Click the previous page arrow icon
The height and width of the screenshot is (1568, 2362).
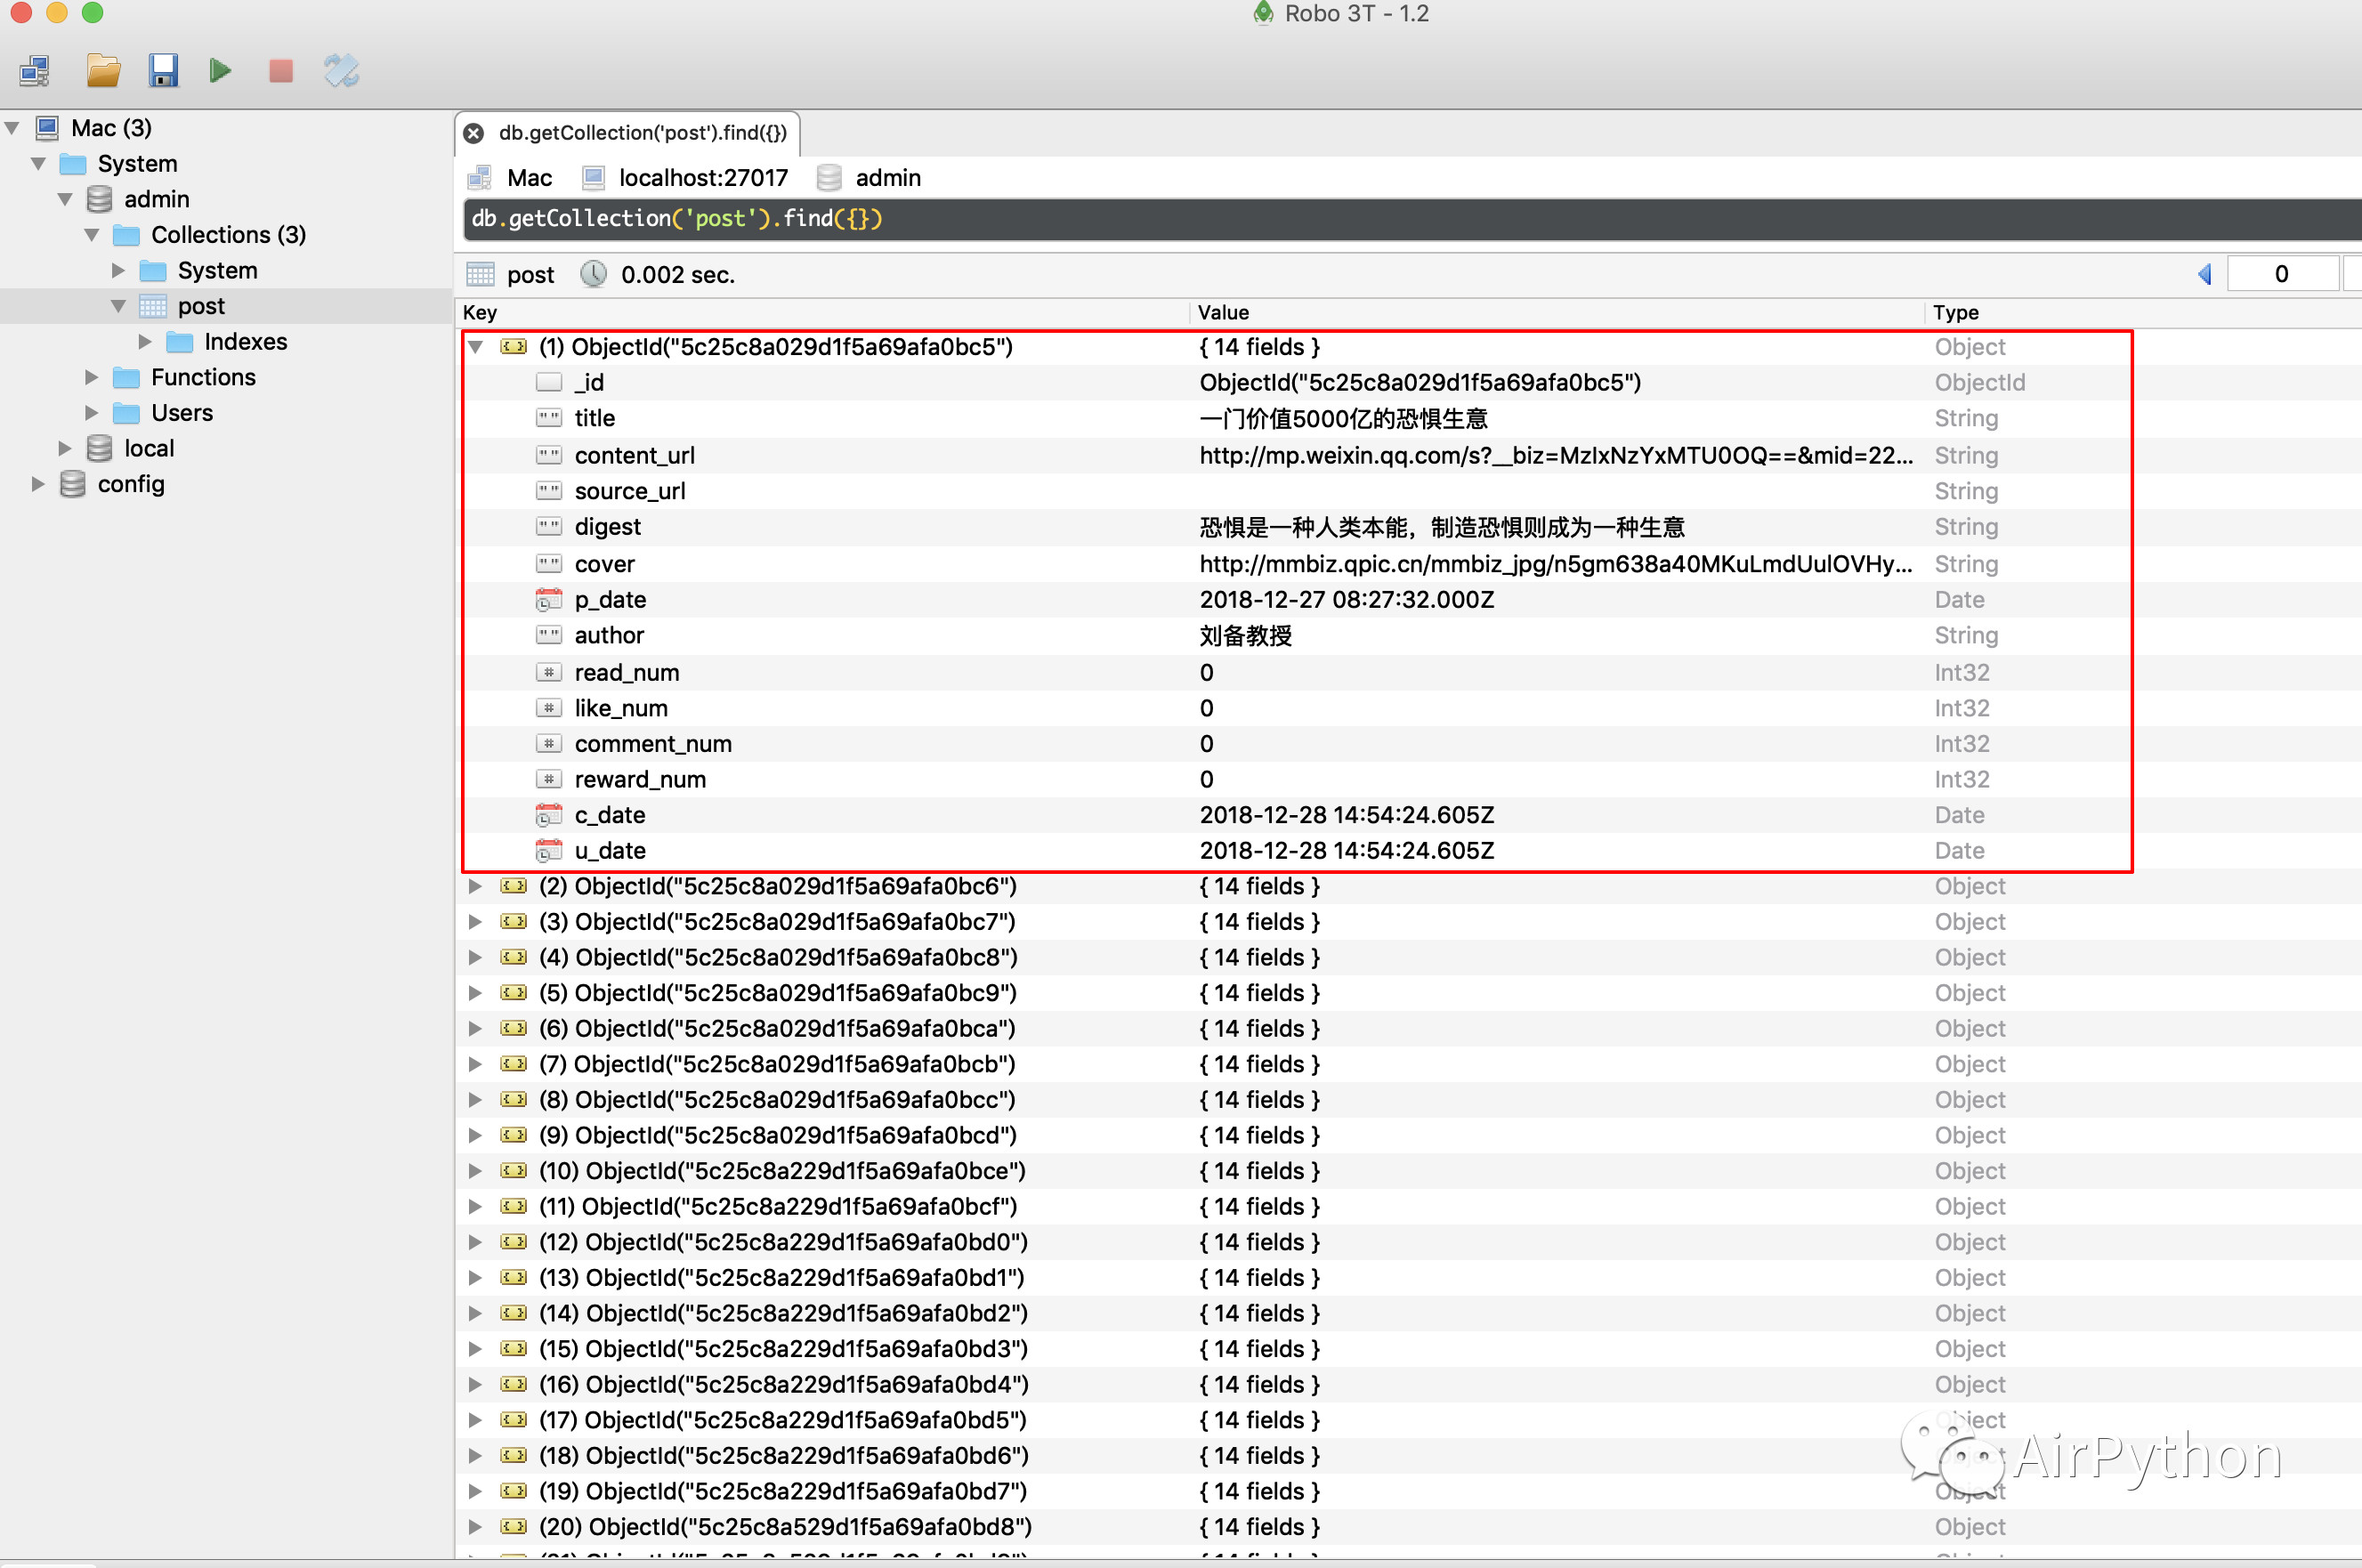point(2205,274)
